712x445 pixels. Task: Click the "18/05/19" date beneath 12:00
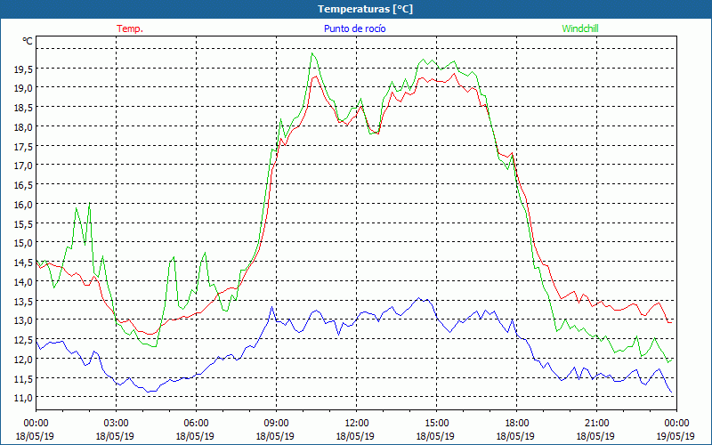click(355, 436)
